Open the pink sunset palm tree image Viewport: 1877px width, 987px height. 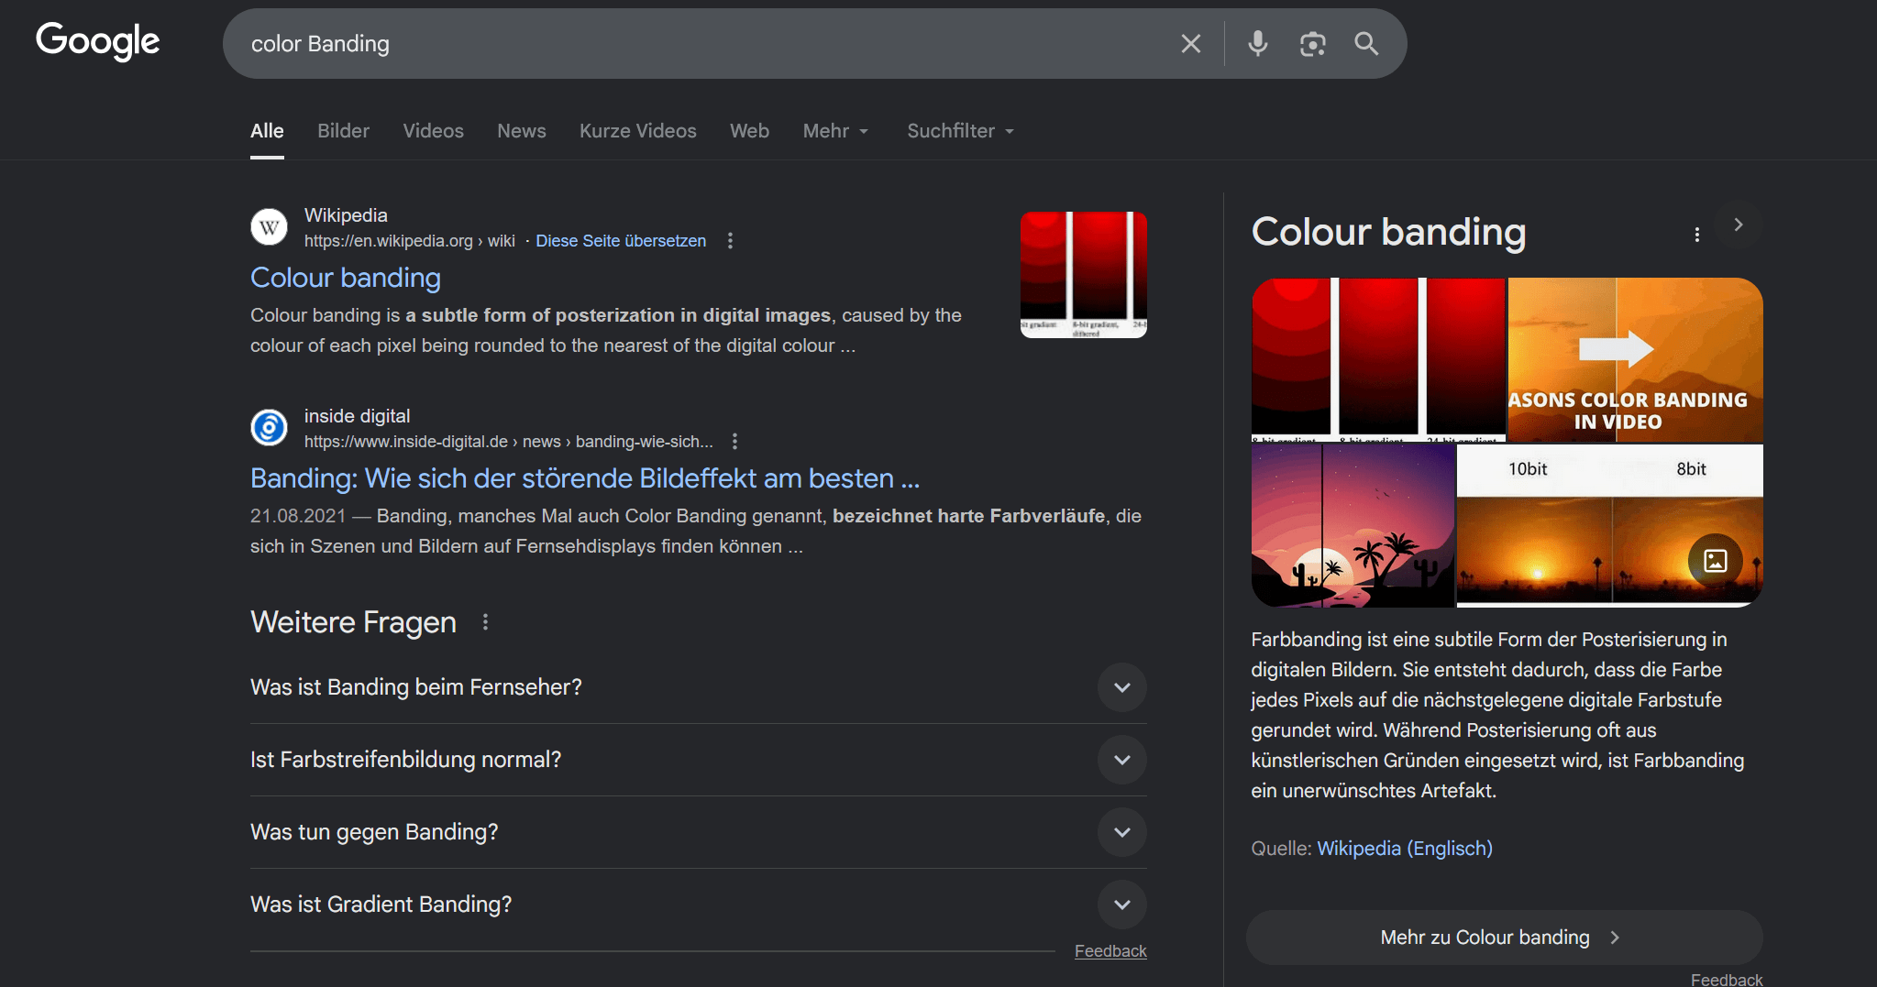point(1353,526)
